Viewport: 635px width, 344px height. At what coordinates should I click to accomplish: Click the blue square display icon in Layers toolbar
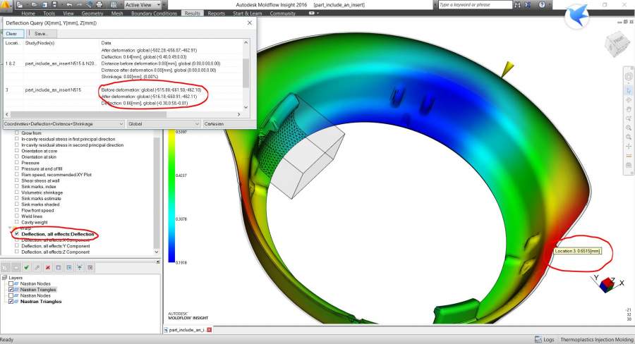coord(59,267)
